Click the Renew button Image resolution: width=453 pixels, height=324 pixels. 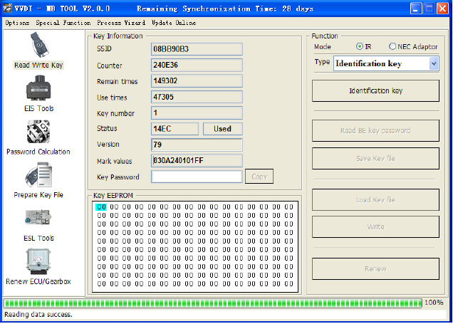(x=375, y=269)
